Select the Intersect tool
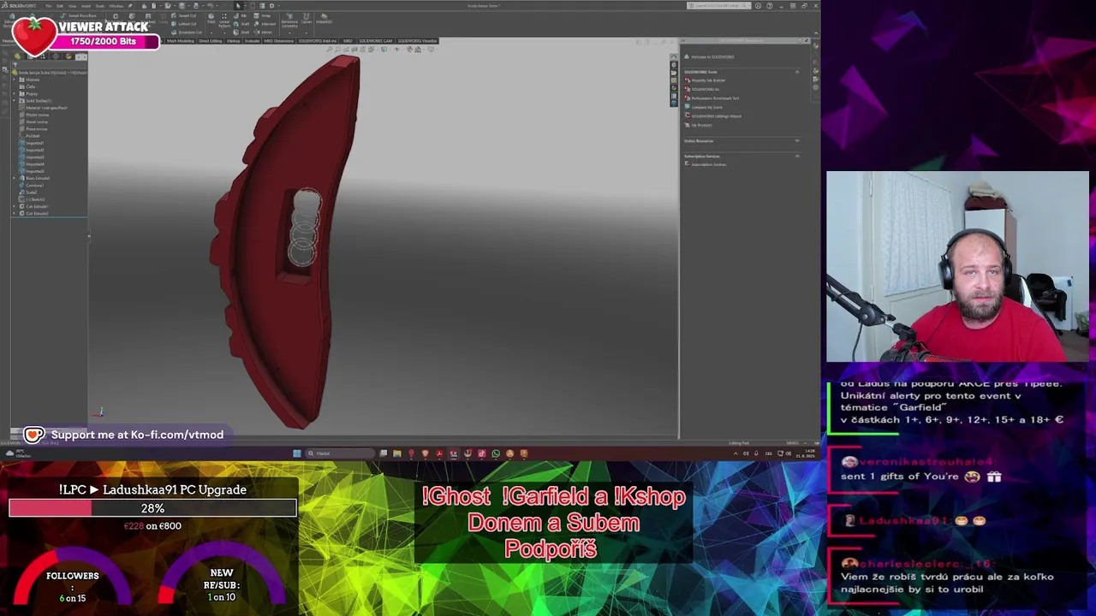Screen dimensions: 1096x616 pyautogui.click(x=264, y=24)
